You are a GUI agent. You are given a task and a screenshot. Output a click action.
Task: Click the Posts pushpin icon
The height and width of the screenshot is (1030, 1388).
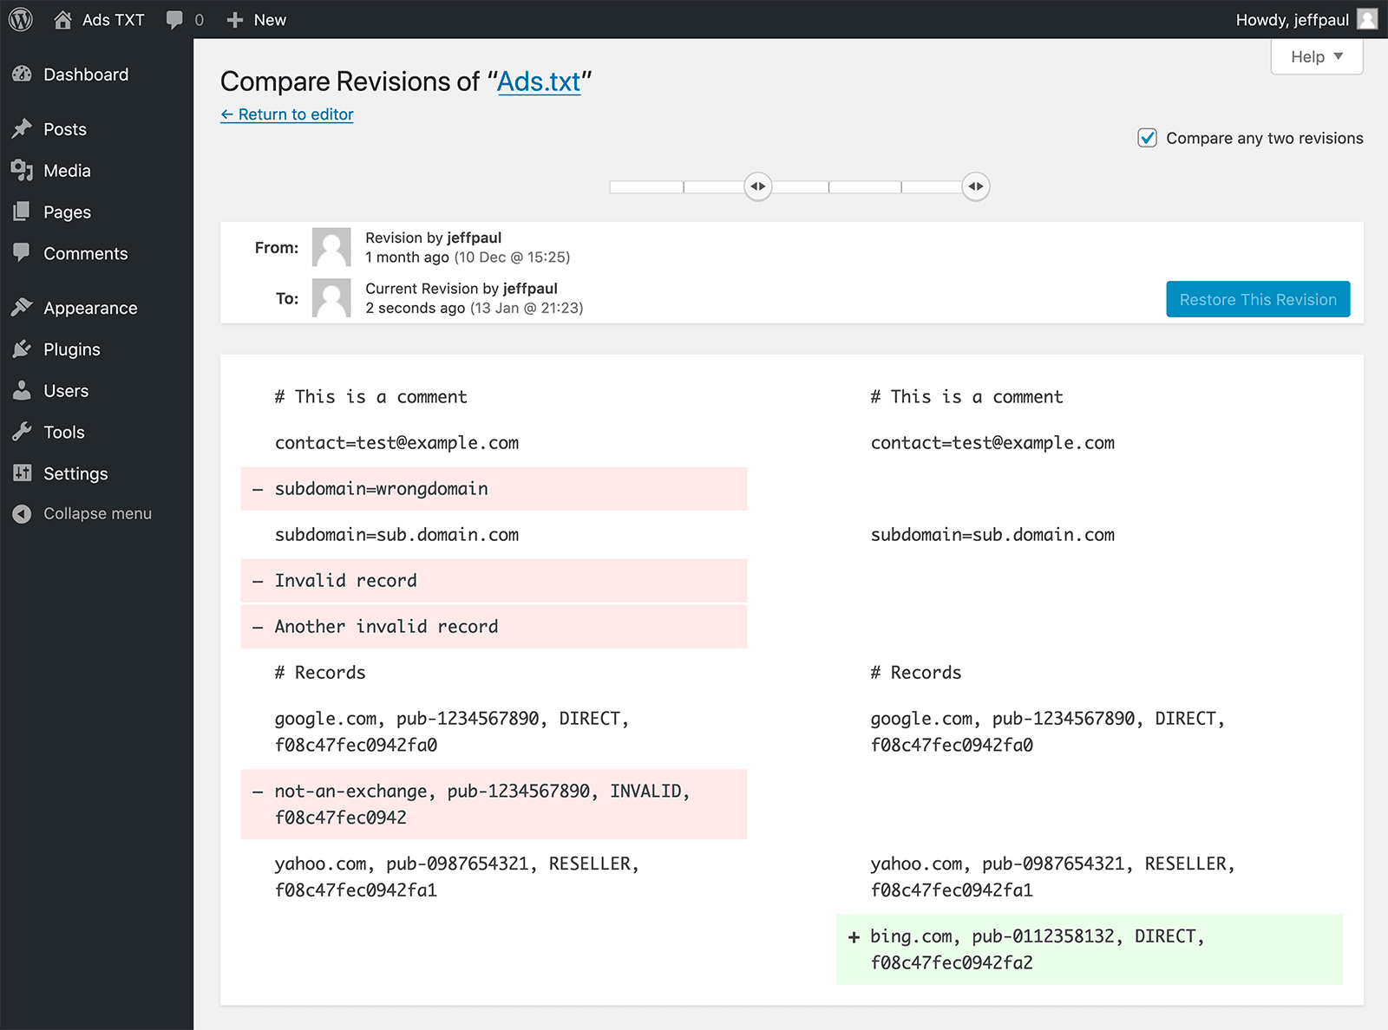(x=22, y=129)
